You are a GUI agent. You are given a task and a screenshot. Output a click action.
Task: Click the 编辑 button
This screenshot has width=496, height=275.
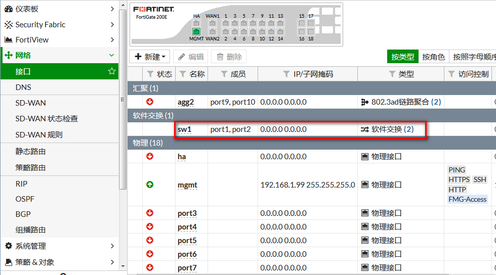click(x=190, y=57)
